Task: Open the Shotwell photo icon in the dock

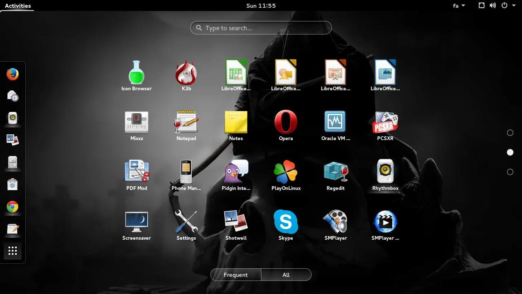Action: (x=13, y=140)
